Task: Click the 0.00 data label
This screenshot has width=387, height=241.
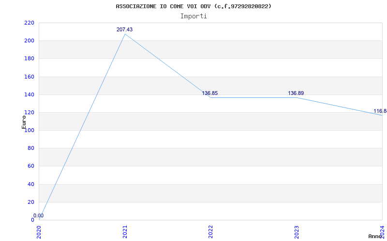Action: point(39,215)
